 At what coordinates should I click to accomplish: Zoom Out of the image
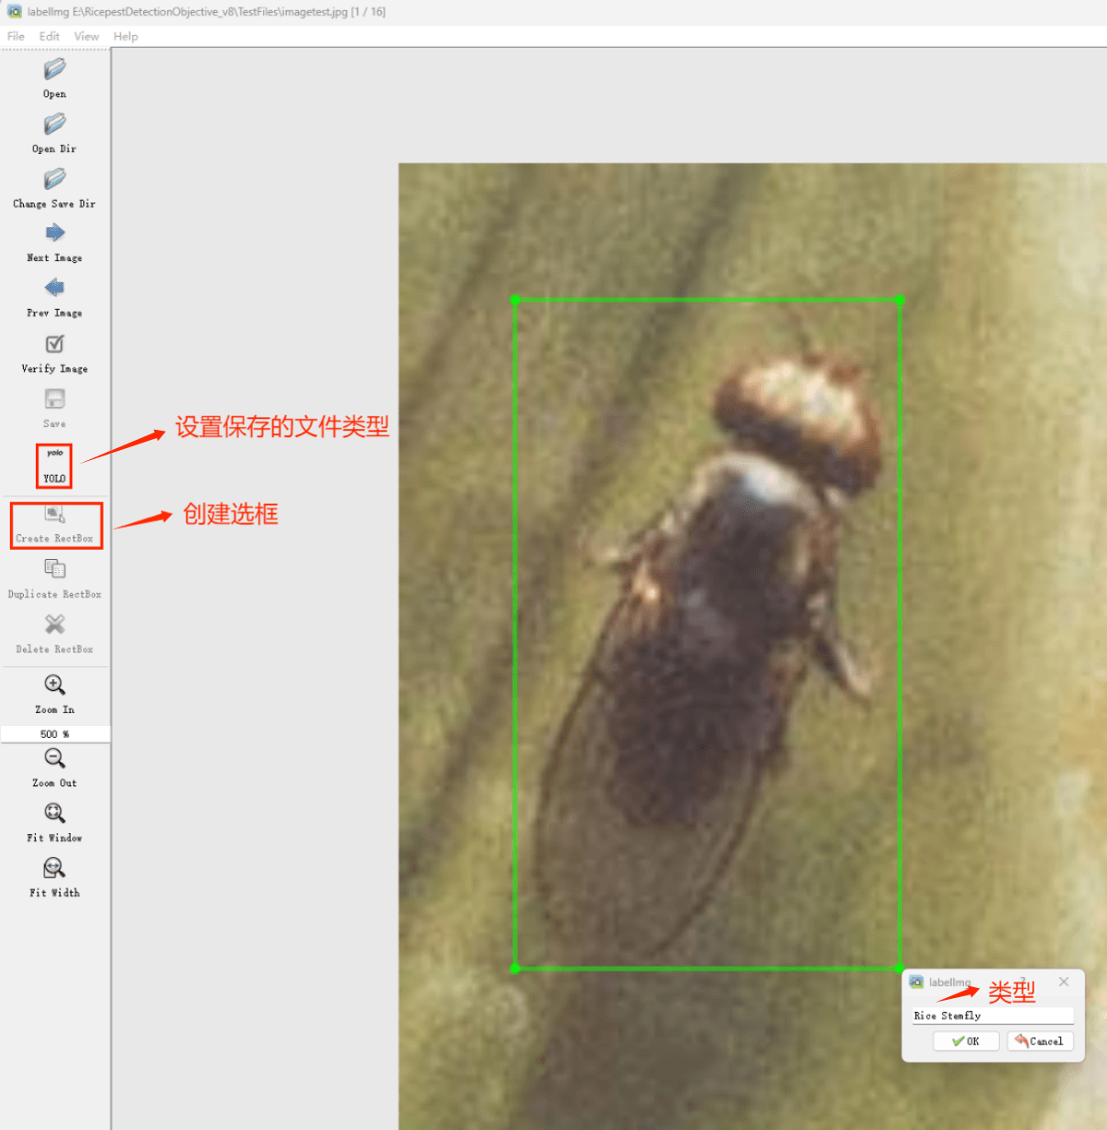(55, 759)
